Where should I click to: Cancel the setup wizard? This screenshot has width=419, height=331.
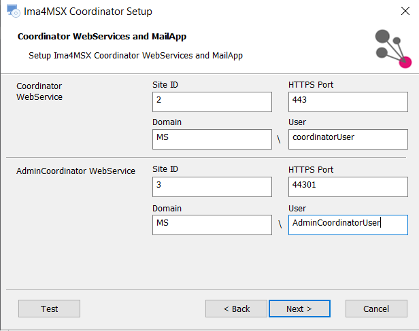(x=376, y=309)
